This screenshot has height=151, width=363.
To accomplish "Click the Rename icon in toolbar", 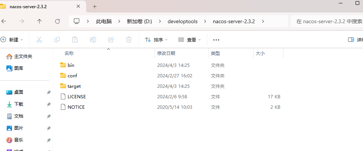I will pyautogui.click(x=93, y=40).
